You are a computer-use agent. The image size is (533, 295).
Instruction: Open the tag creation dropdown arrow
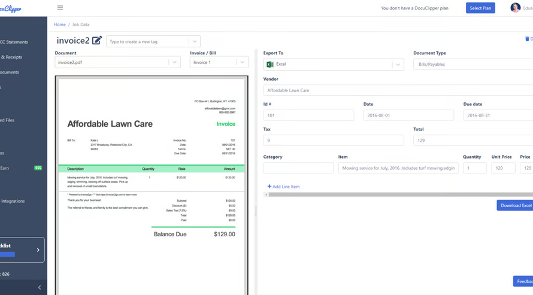[x=194, y=41]
